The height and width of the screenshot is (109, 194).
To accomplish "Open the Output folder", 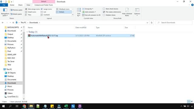I will [10, 34].
